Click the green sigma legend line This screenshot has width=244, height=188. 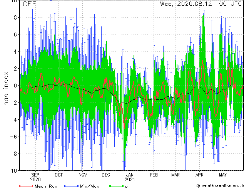(117, 186)
